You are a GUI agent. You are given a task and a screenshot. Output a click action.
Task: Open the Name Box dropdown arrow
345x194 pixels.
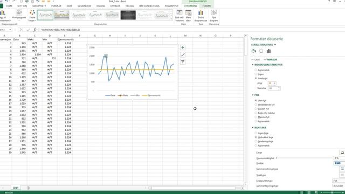pyautogui.click(x=10, y=30)
